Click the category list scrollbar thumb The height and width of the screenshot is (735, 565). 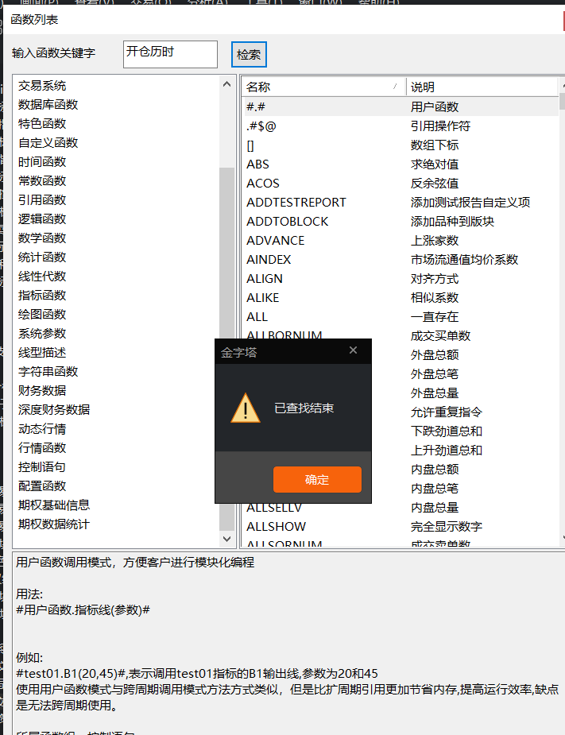tap(227, 349)
